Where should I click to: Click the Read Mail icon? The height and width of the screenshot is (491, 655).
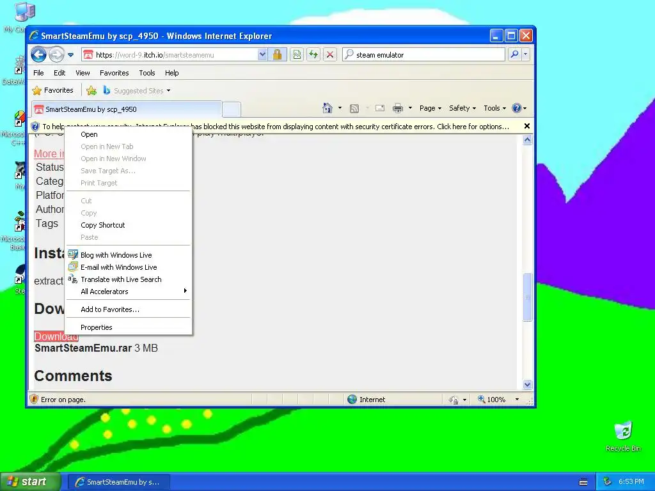[380, 108]
